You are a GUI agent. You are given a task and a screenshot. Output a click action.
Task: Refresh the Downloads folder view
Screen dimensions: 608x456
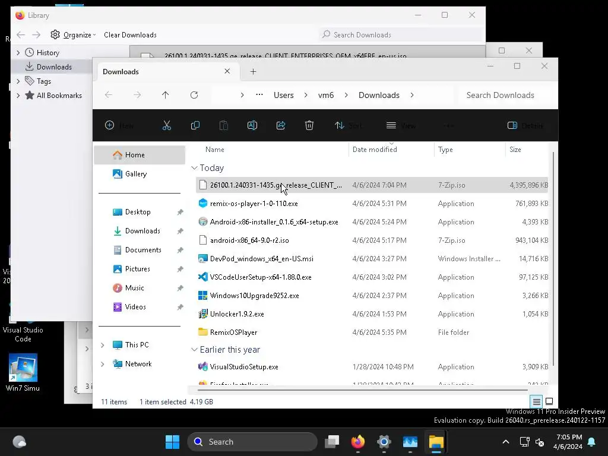pos(194,95)
